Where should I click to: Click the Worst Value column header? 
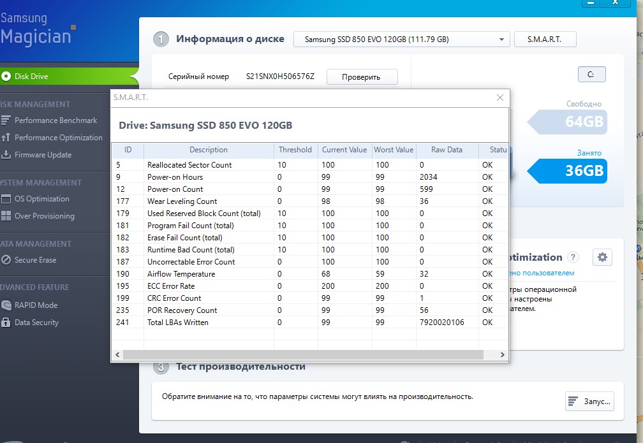(394, 150)
